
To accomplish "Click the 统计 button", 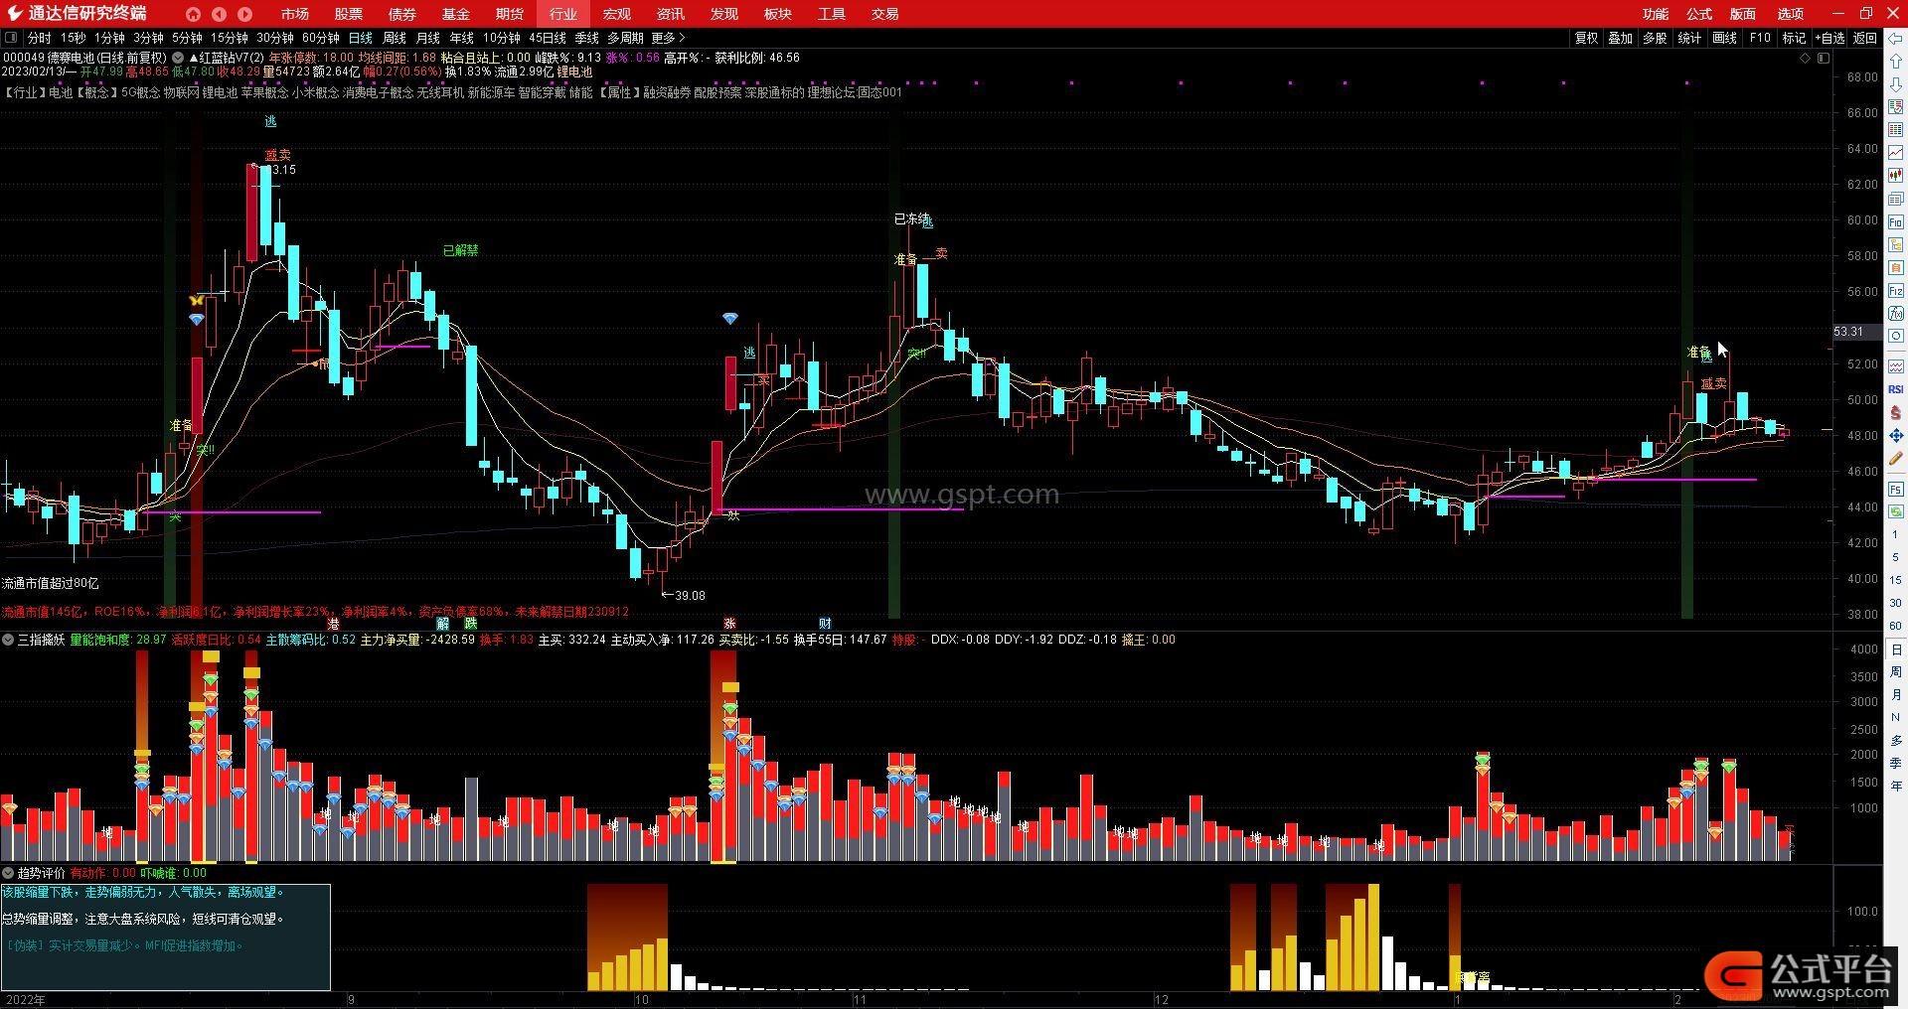I will click(x=1689, y=38).
